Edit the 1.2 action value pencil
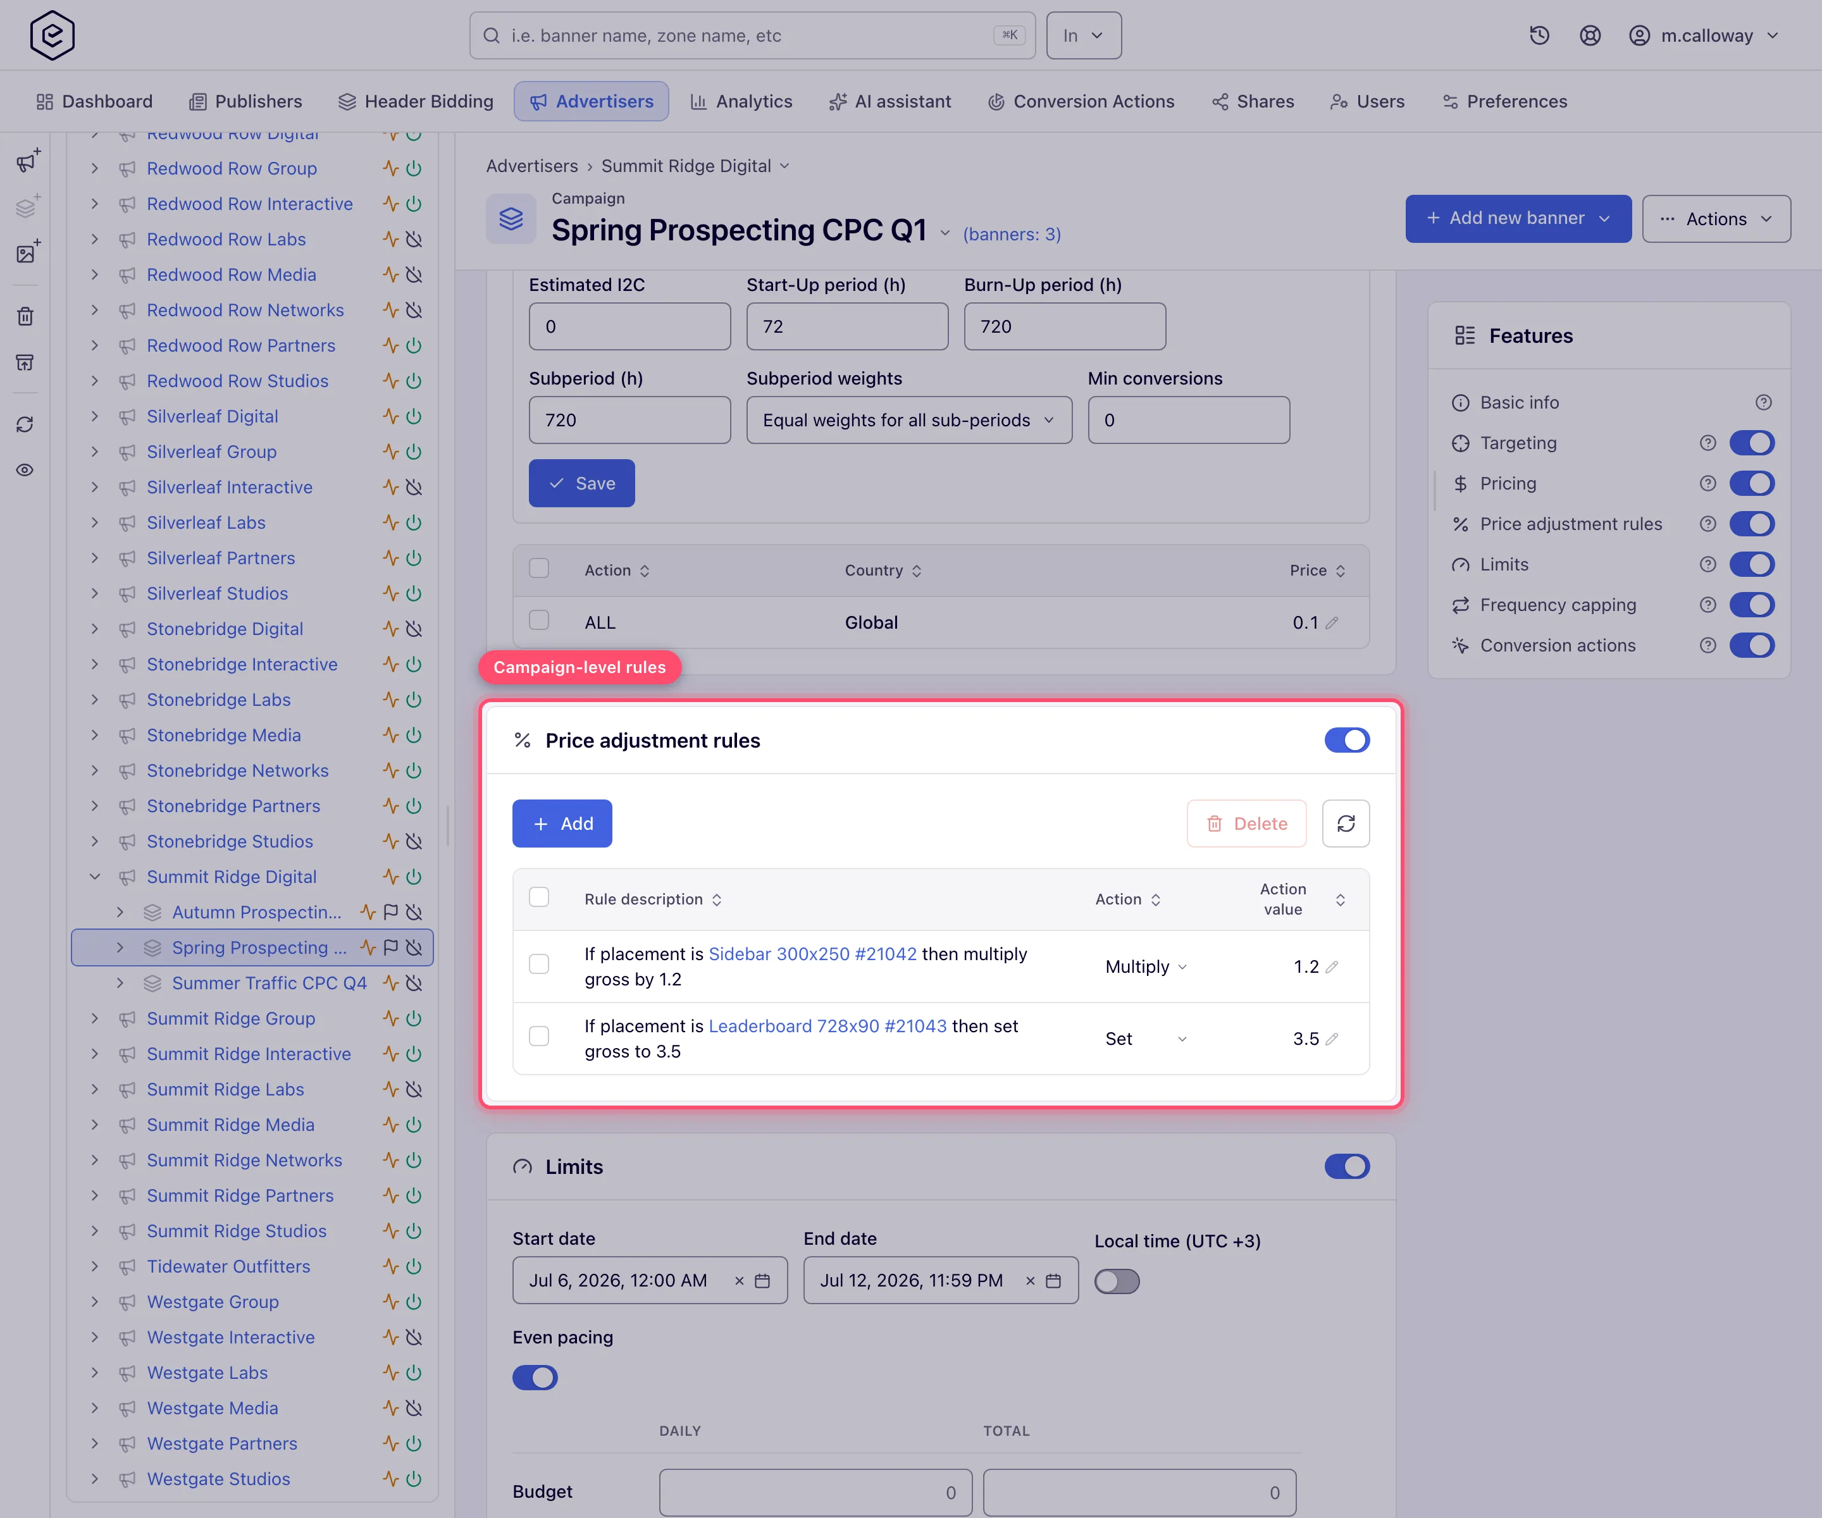 (1332, 966)
